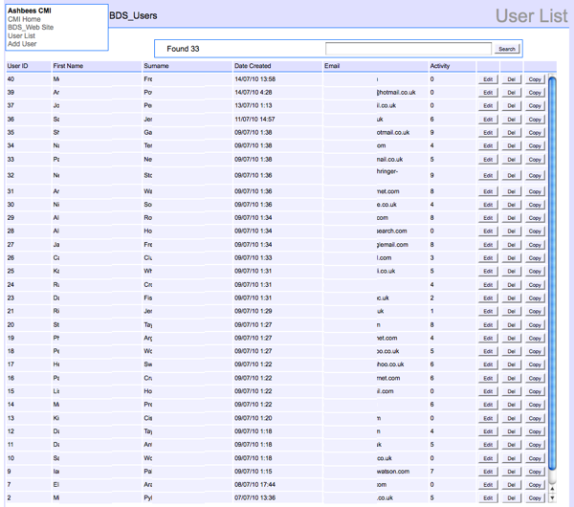The image size is (574, 507).
Task: Delete user with ID 28
Action: [x=512, y=231]
